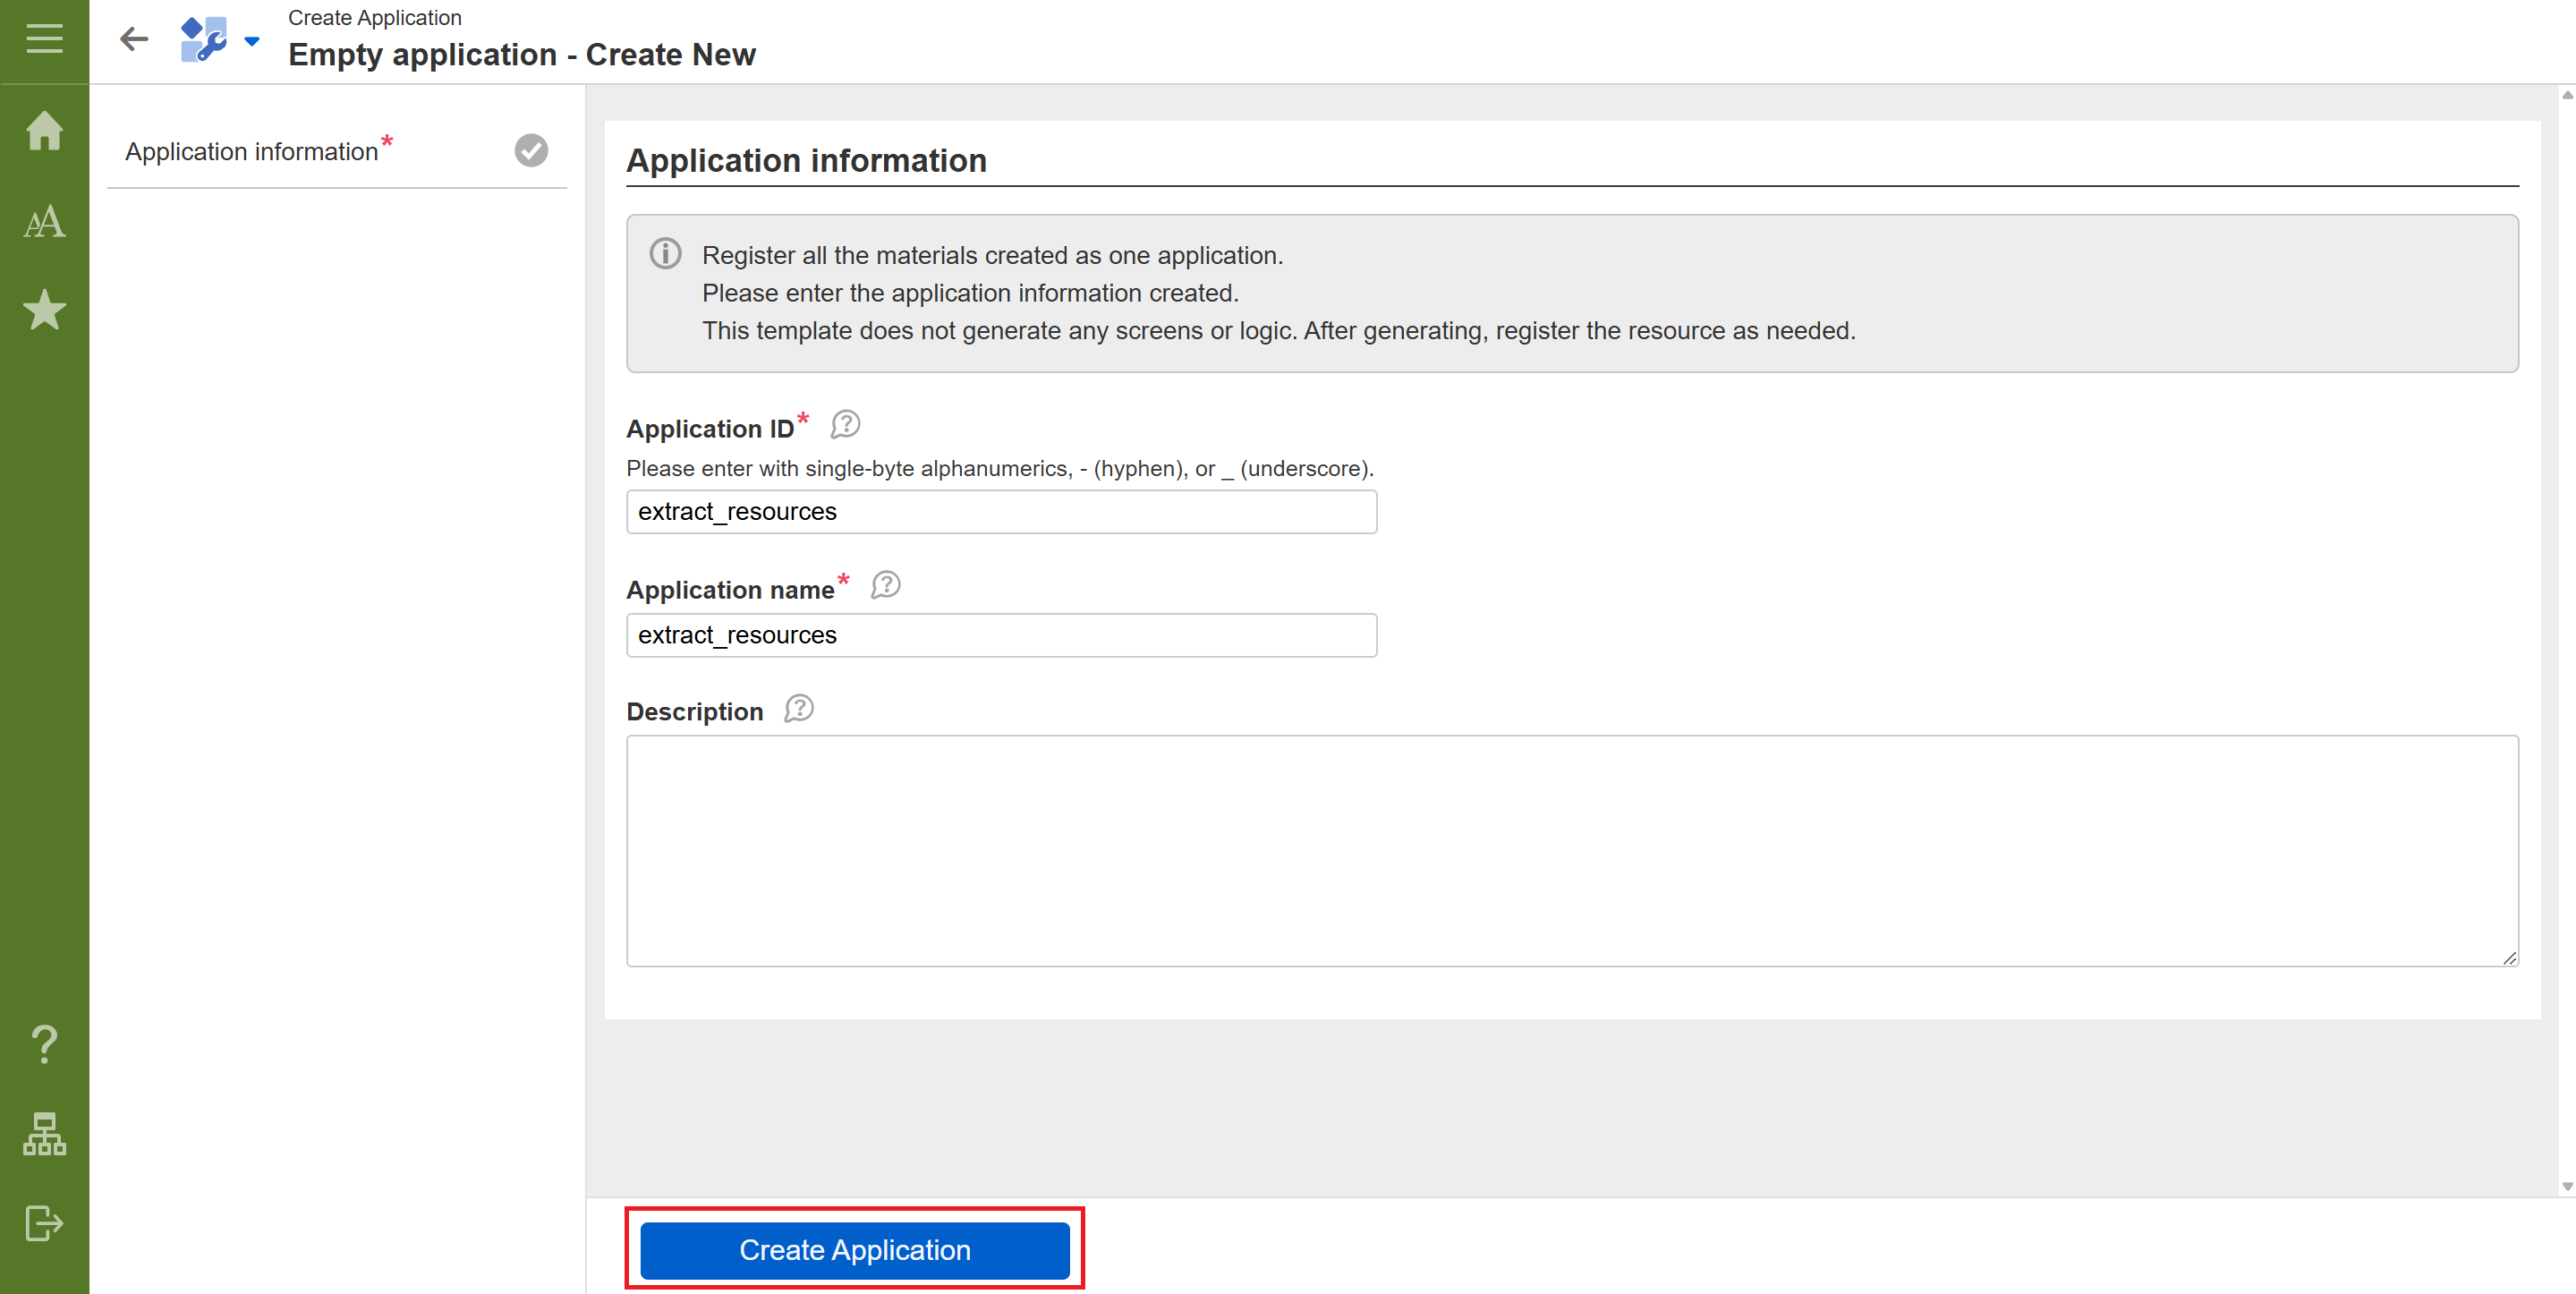Open the hamburger menu

pyautogui.click(x=44, y=39)
